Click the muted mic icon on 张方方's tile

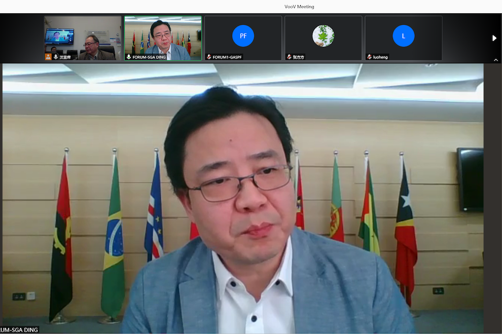tap(289, 57)
